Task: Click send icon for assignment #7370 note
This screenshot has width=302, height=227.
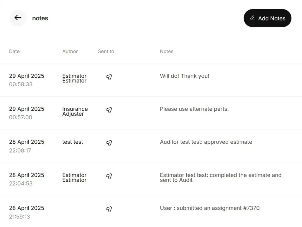Action: pyautogui.click(x=109, y=209)
